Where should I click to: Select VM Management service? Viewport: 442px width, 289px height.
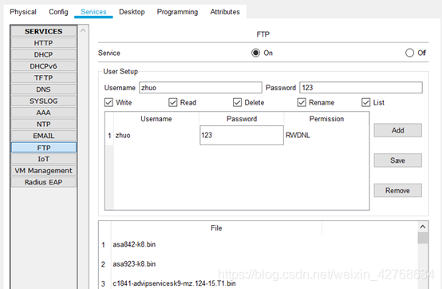pos(44,171)
